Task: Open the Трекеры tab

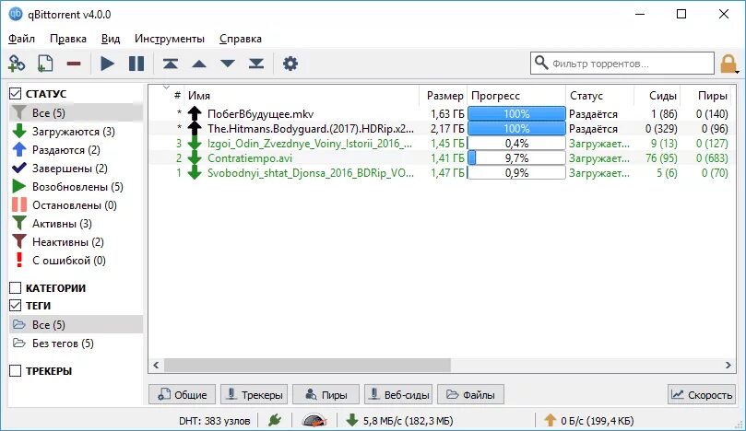Action: (x=255, y=394)
